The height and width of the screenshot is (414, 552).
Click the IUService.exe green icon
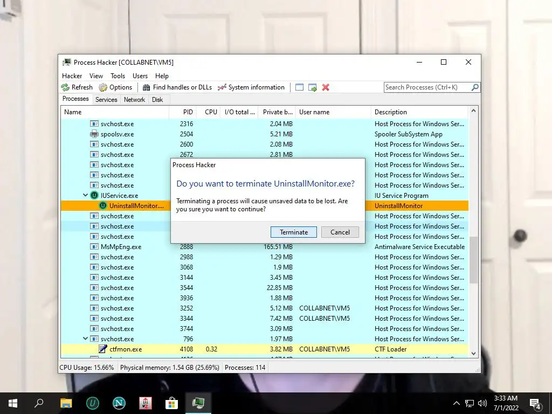click(x=94, y=195)
